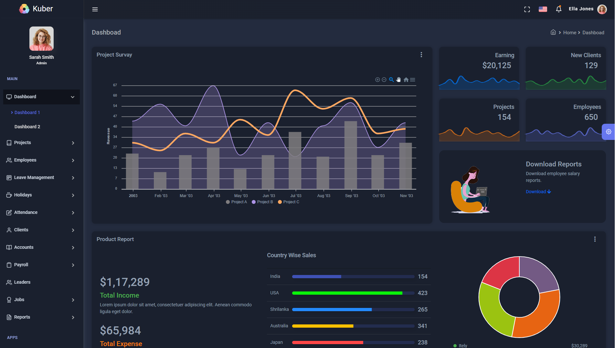615x348 pixels.
Task: Toggle Project A visibility in the chart legend
Action: click(236, 202)
